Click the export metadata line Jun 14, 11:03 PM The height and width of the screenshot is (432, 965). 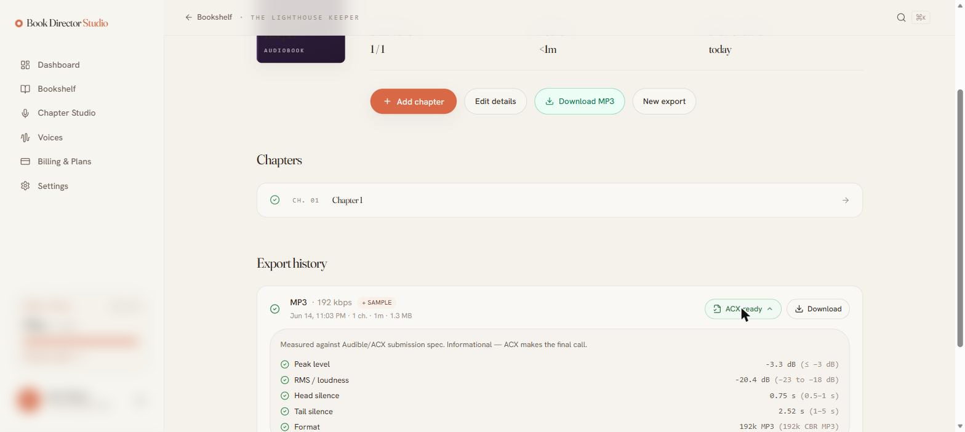click(x=351, y=316)
